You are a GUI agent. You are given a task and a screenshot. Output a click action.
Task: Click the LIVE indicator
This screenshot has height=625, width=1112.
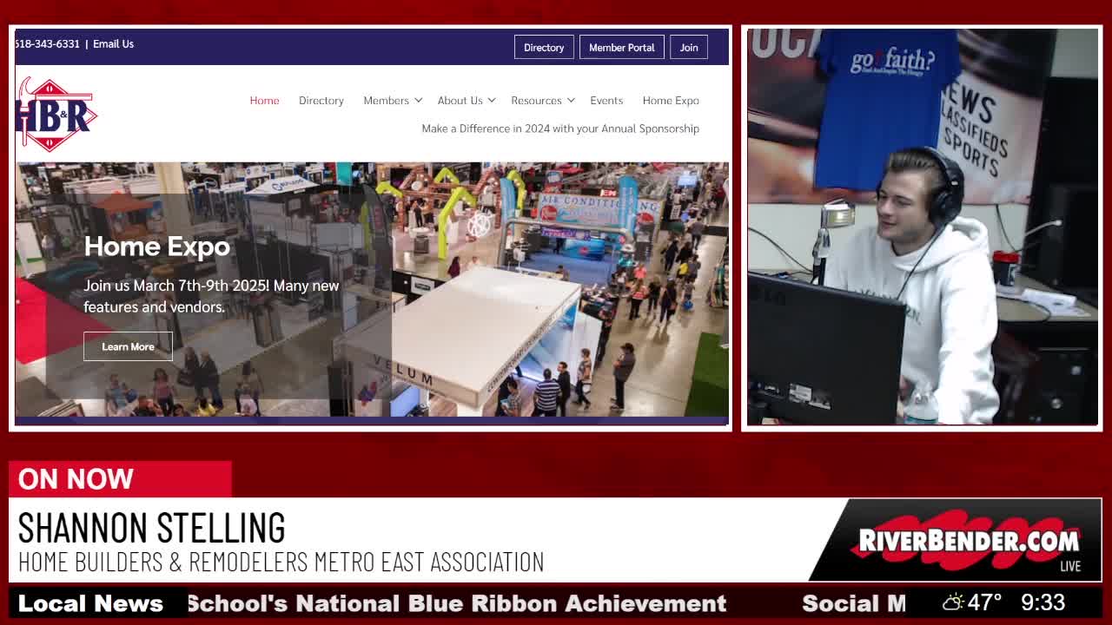tap(1070, 566)
